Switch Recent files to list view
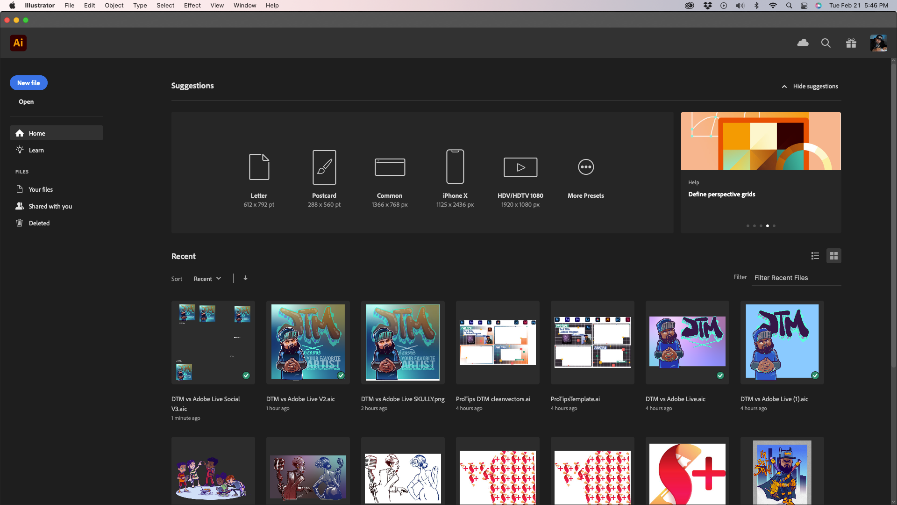Viewport: 897px width, 505px height. pos(815,256)
